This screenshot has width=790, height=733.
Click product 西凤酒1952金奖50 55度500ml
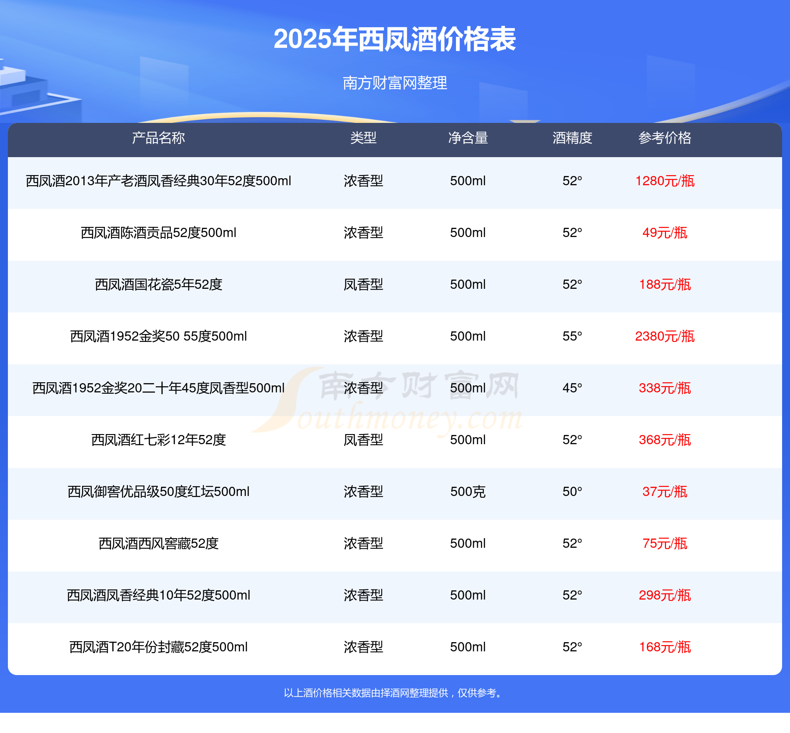[158, 336]
